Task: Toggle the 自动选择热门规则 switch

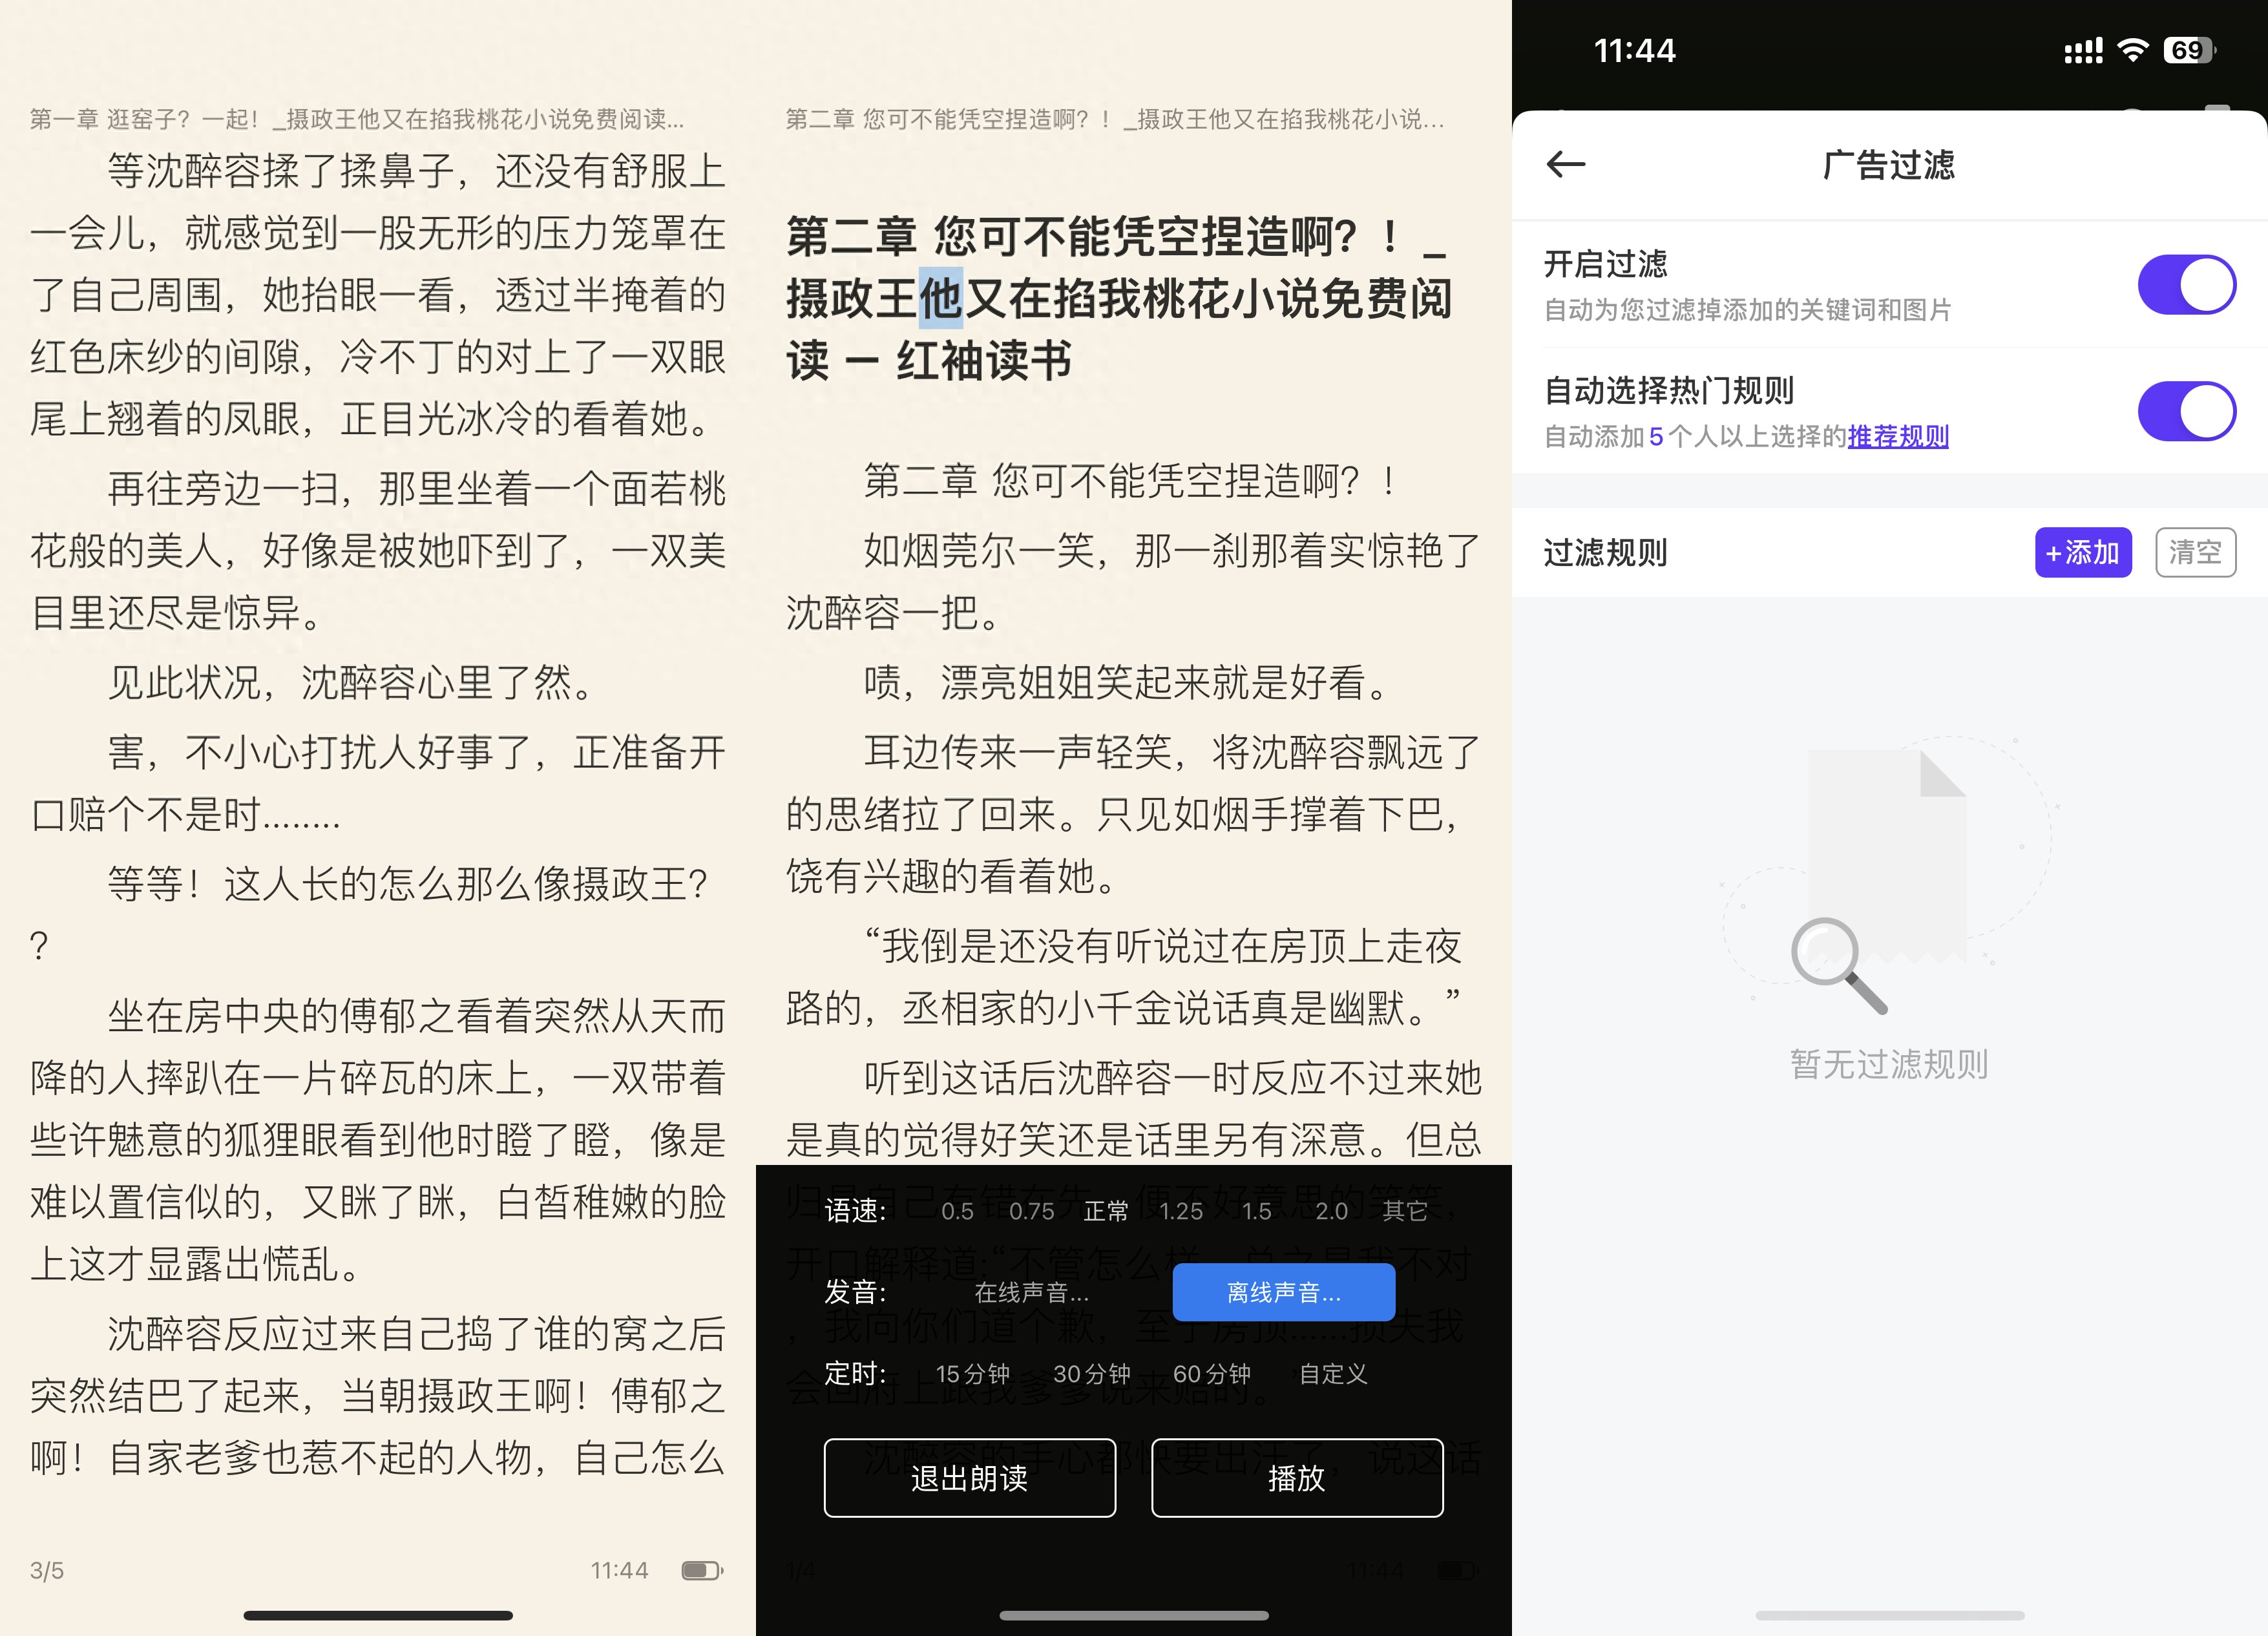Action: [2186, 411]
